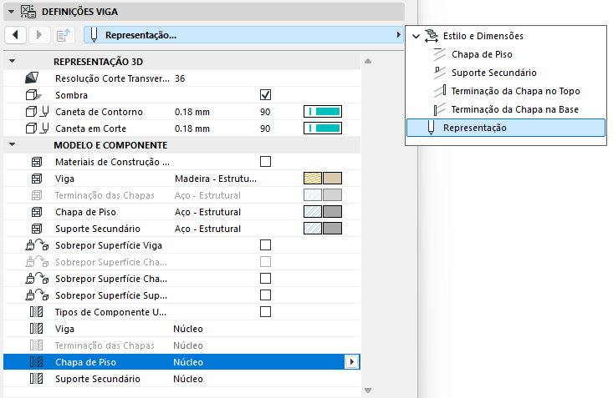Open Caneta de Contorno color swatch
The image size is (613, 398).
coord(323,112)
